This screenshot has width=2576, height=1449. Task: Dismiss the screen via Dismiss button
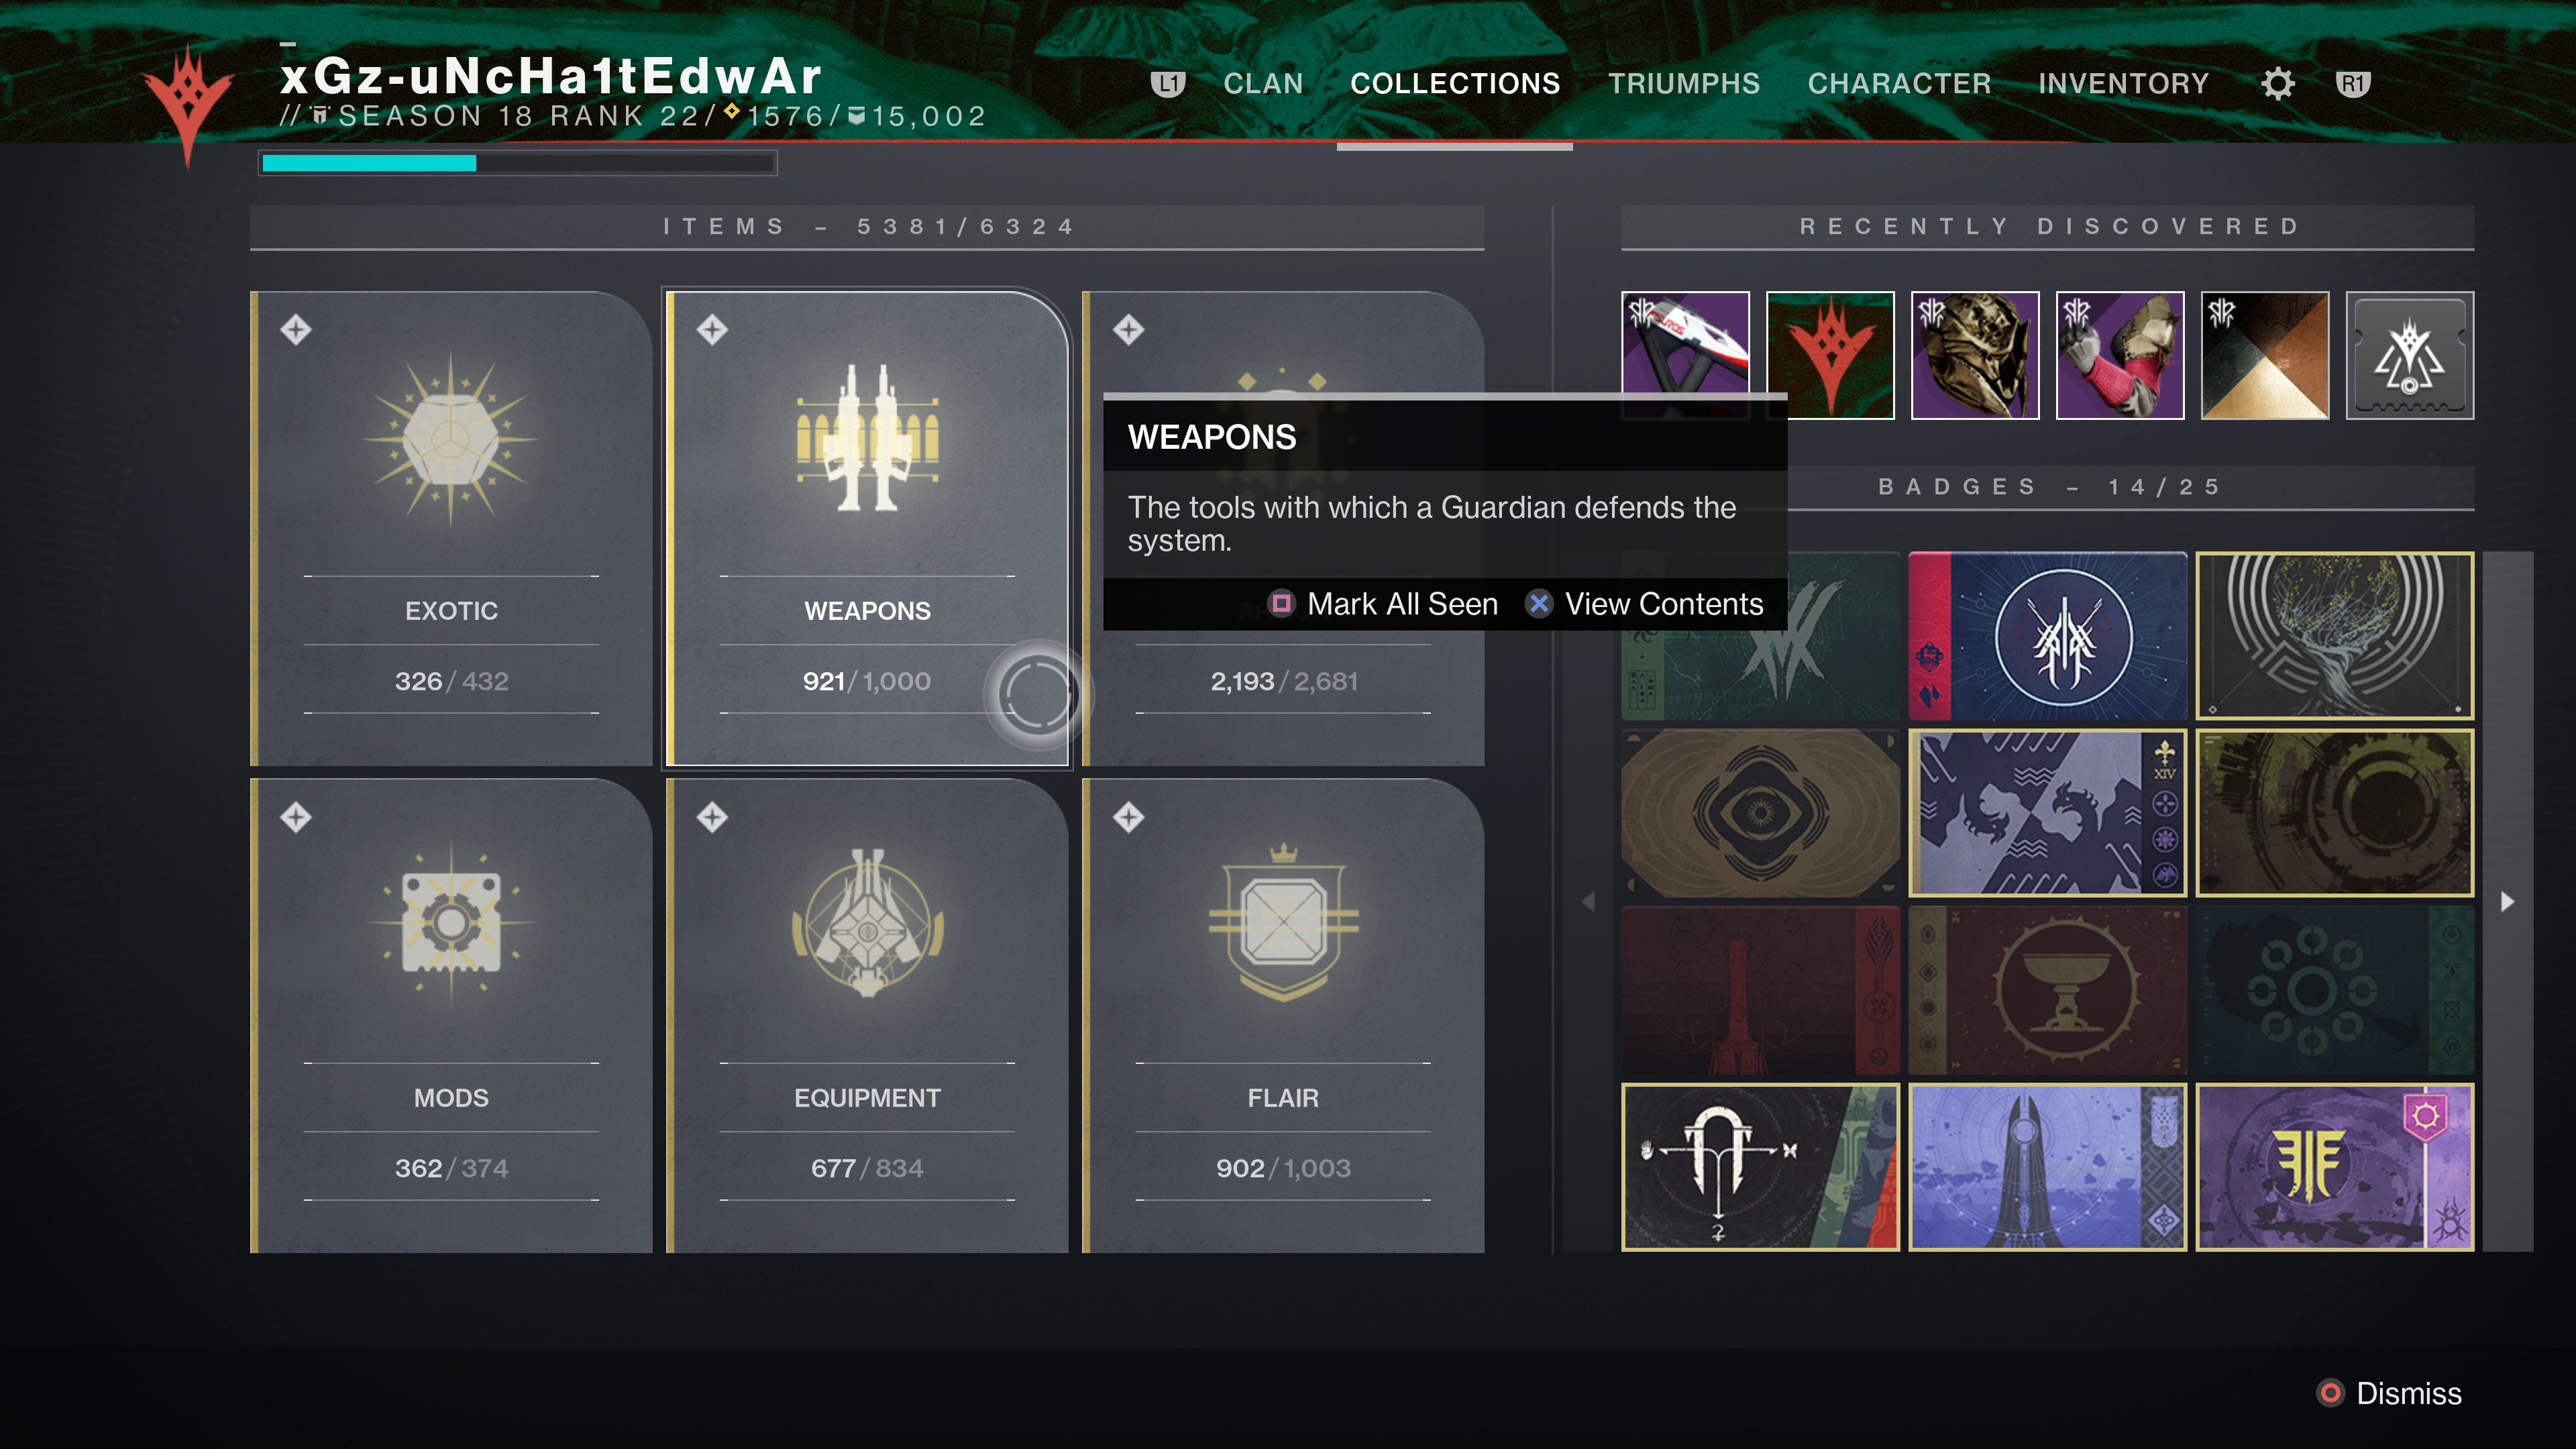(2390, 1393)
